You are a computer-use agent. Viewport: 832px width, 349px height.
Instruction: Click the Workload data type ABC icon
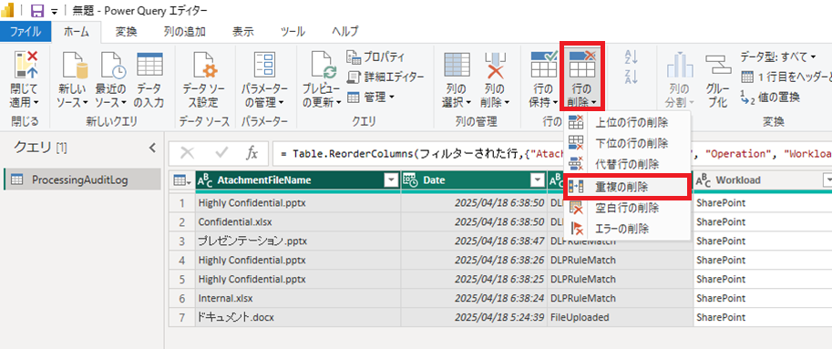click(x=704, y=180)
